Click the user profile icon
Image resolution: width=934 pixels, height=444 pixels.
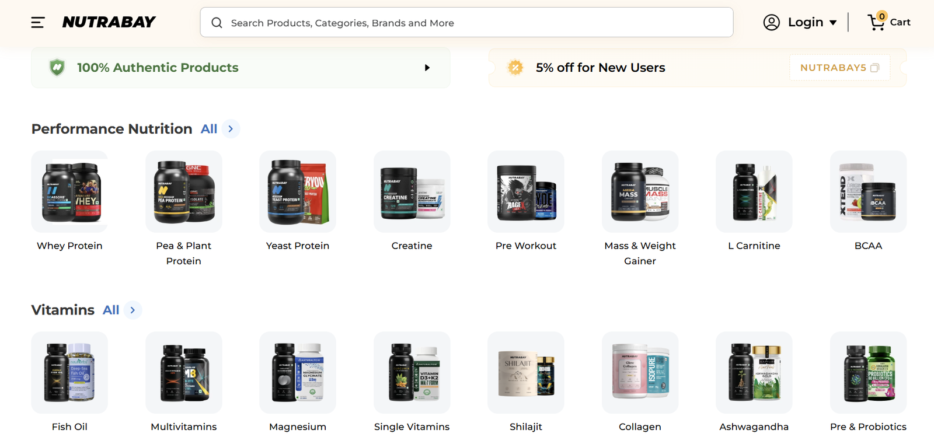[x=771, y=22]
